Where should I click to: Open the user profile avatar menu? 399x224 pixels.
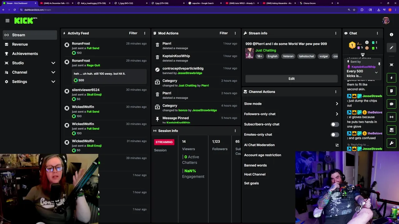[x=386, y=21]
